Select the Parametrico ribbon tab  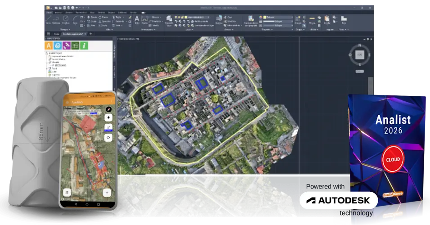point(81,13)
